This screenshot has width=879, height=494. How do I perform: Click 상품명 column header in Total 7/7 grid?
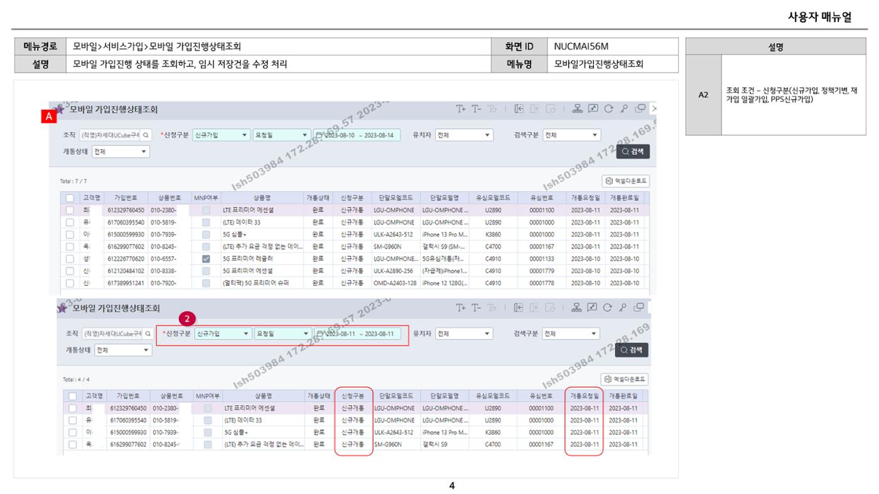point(261,197)
